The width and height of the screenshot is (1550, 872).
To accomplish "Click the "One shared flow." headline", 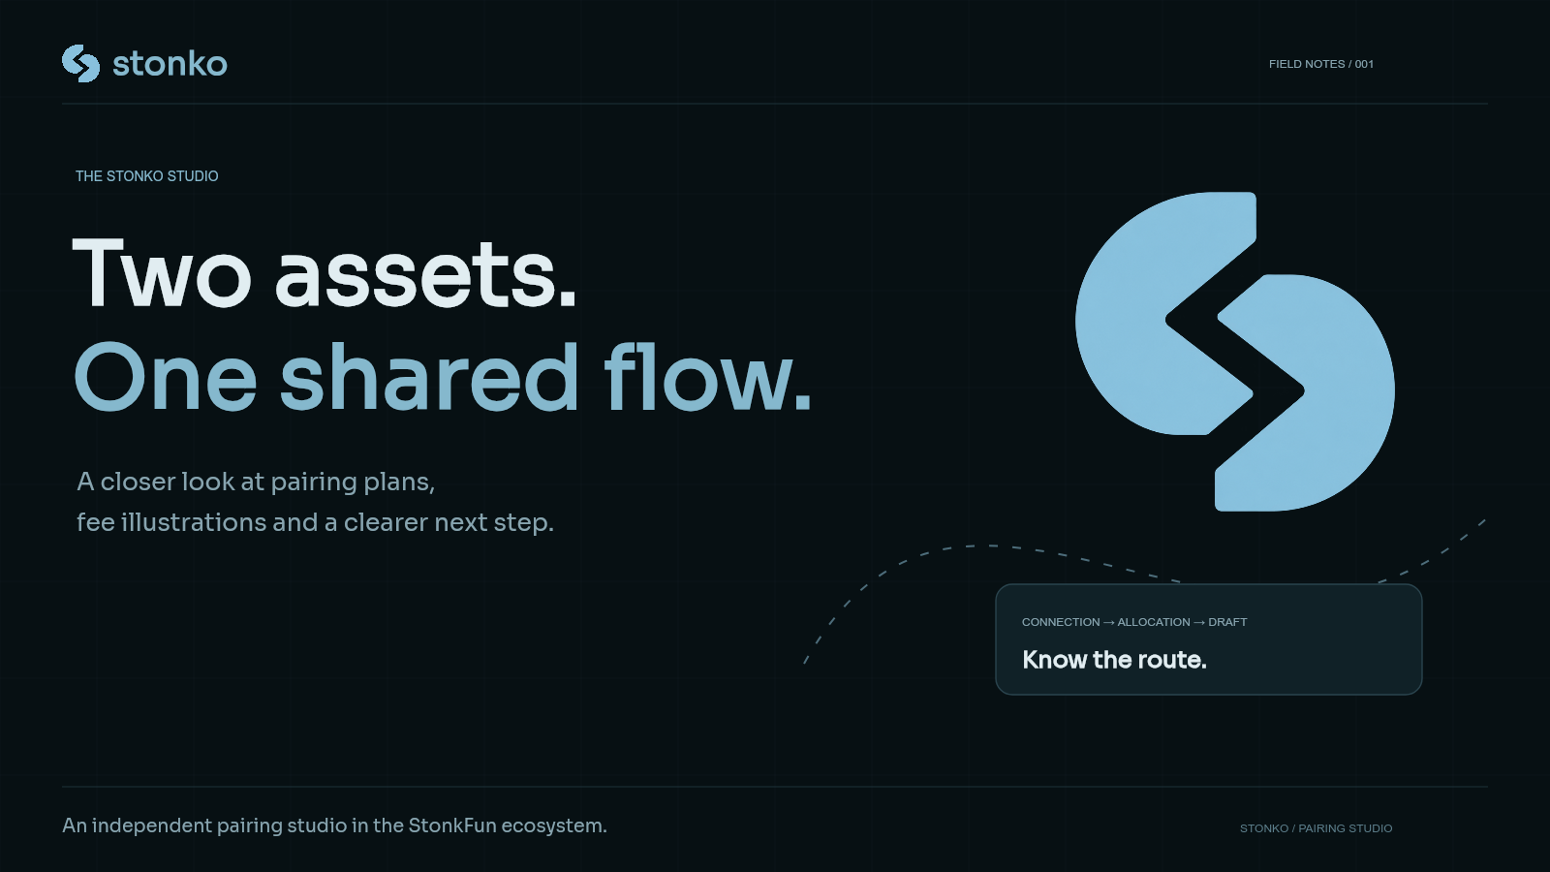I will [443, 377].
